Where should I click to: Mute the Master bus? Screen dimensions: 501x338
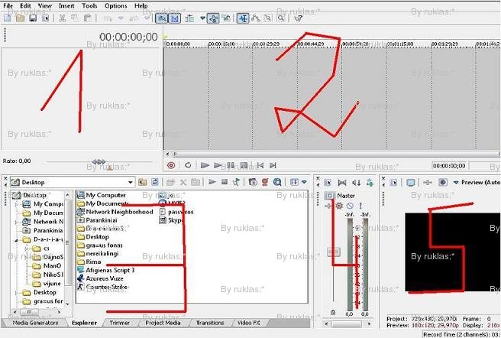(x=350, y=206)
